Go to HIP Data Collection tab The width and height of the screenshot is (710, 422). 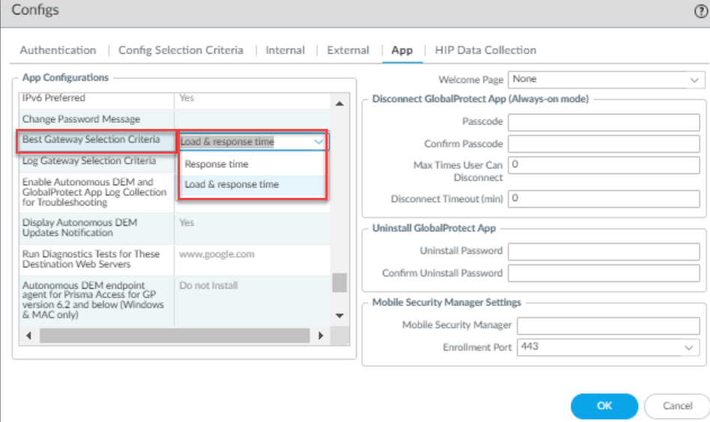(x=485, y=50)
